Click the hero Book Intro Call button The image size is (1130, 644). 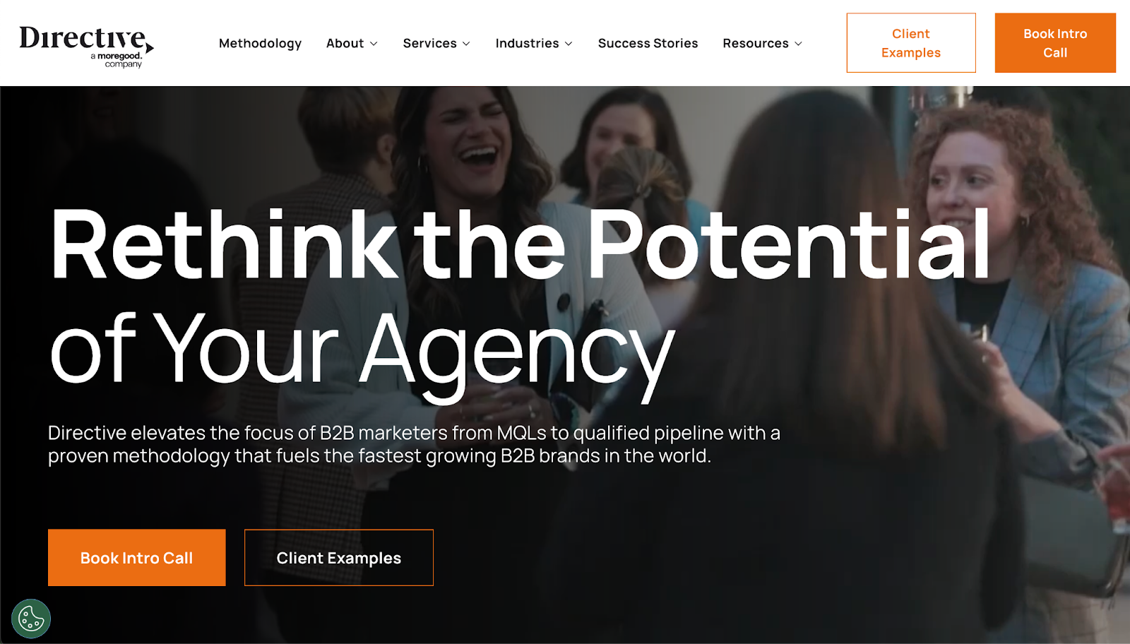pyautogui.click(x=137, y=558)
